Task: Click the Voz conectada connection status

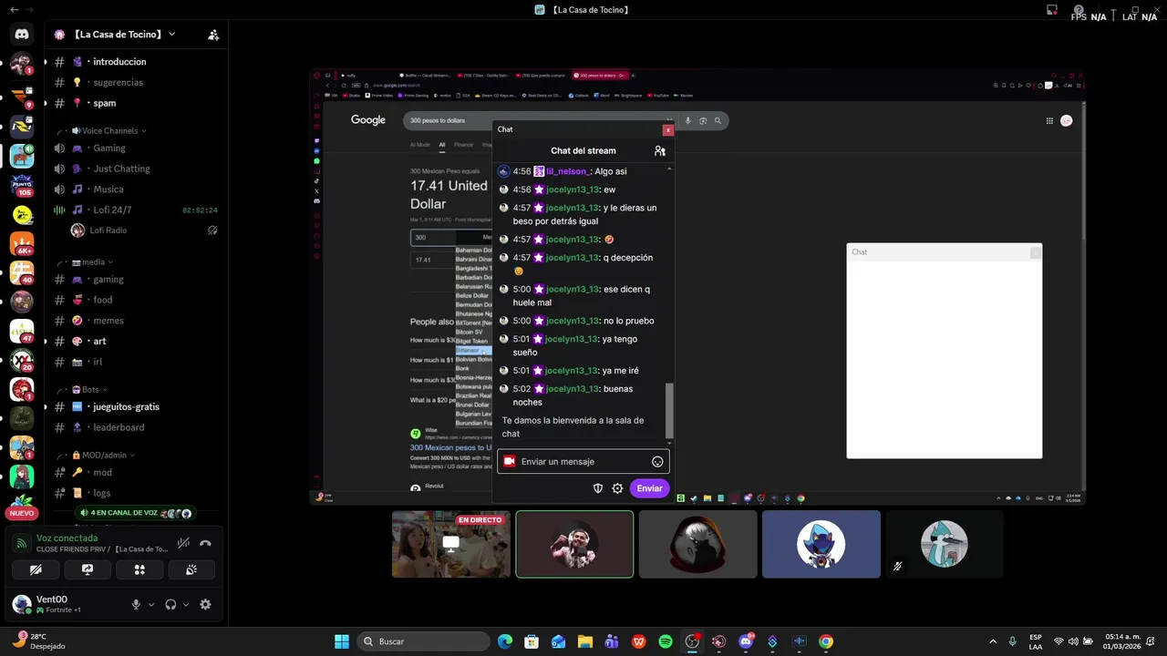Action: point(67,538)
